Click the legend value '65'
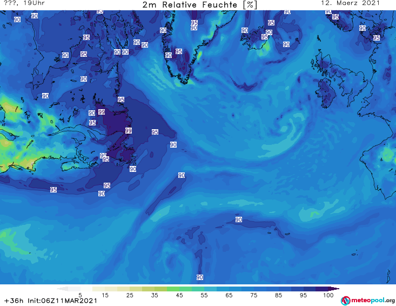 (229, 295)
